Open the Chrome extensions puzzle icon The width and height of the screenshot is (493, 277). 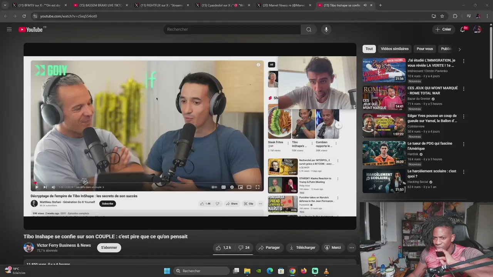[455, 16]
